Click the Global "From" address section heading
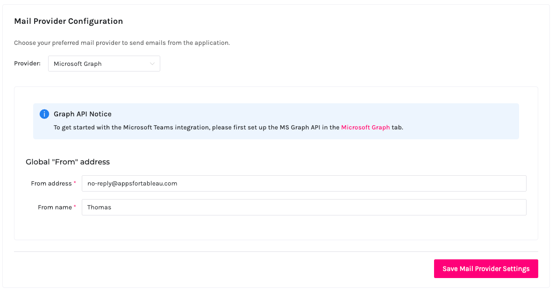Screen dimensions: 556x293 [x=68, y=162]
